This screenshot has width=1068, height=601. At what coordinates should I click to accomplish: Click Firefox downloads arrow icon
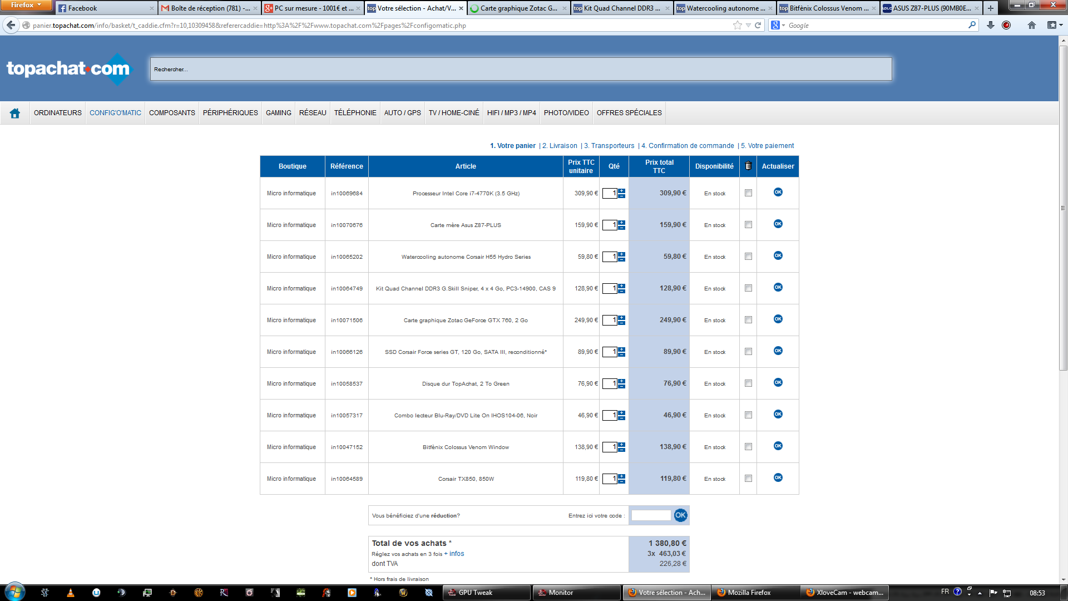(x=990, y=25)
